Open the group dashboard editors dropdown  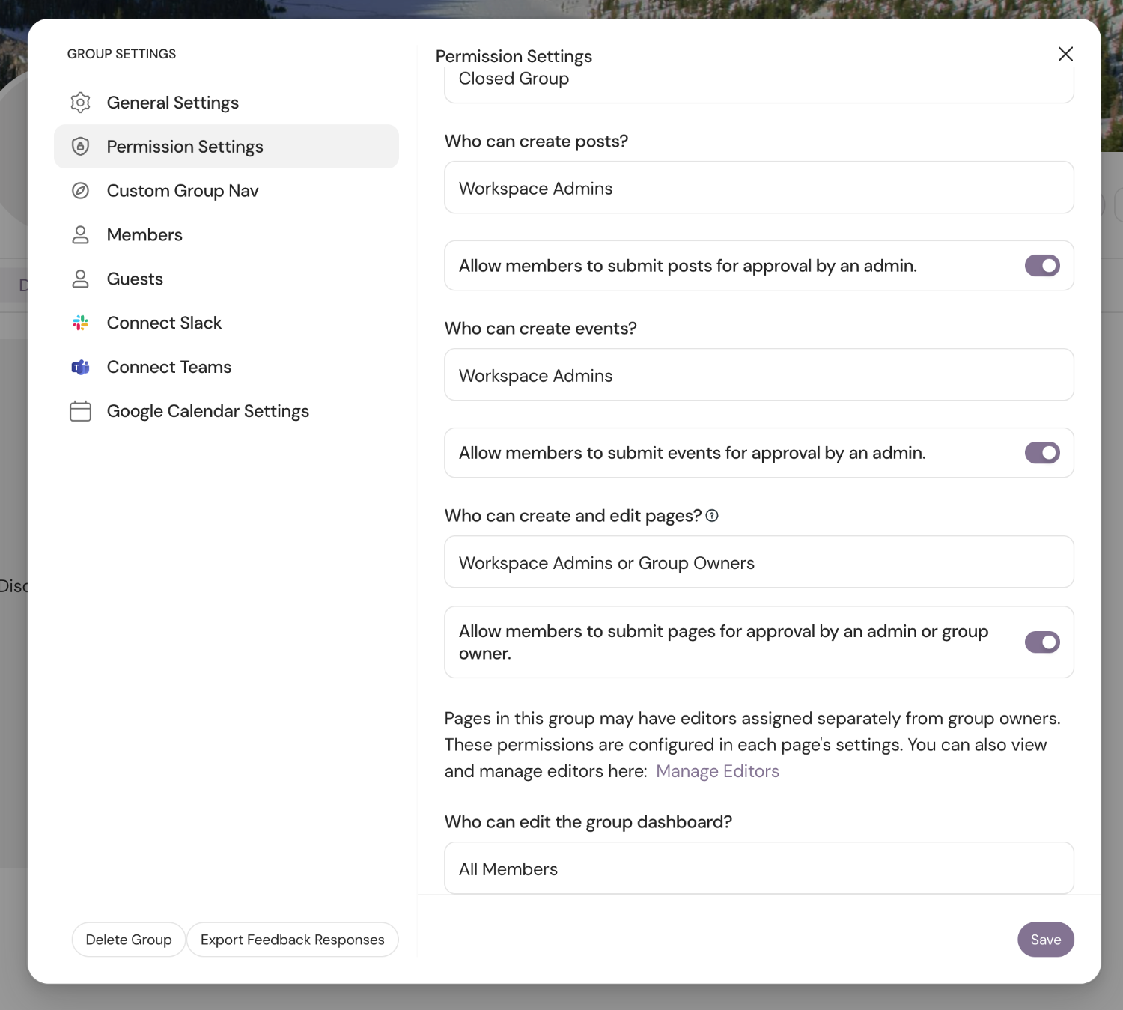click(x=758, y=868)
